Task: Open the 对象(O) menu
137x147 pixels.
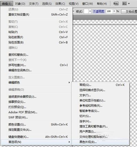Action: point(20,4)
